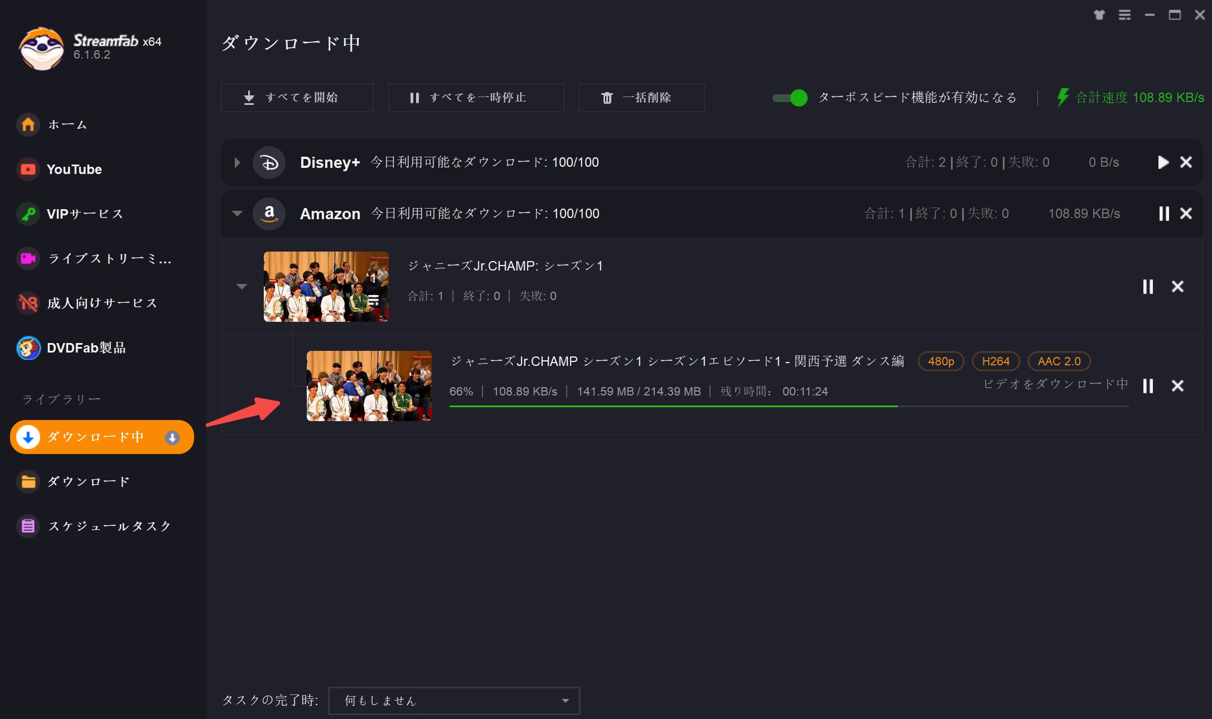Collapse the ジャニーズJr.CHAMP season row

pos(242,287)
